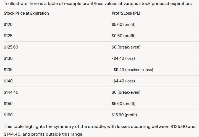This screenshot has width=199, height=137.
Task: Select the $144.40 stock price cell
Action: click(x=11, y=92)
